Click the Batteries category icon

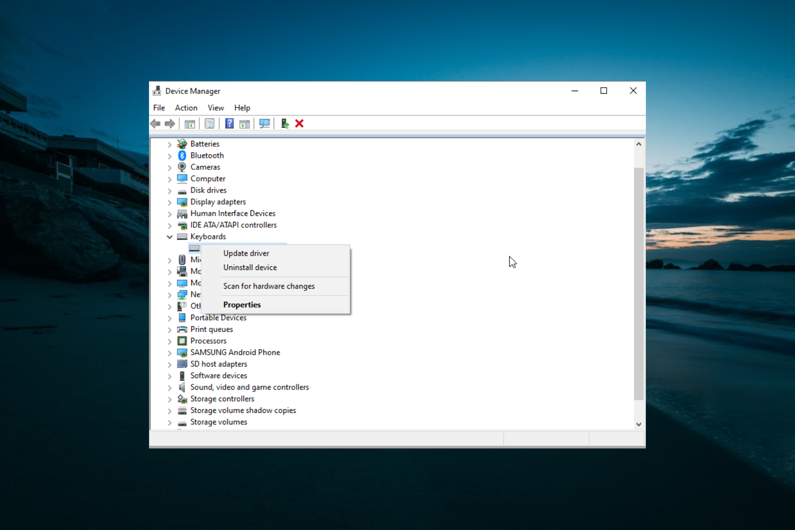(182, 144)
